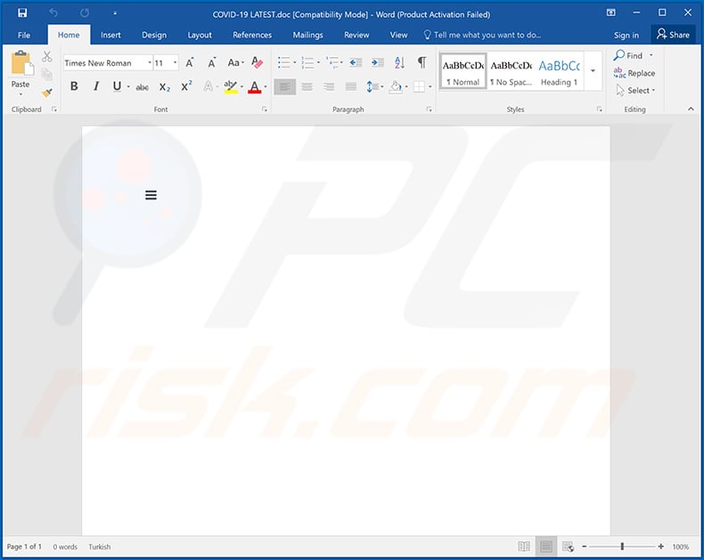Expand the Paste options arrow
Viewport: 704px width, 560px height.
click(20, 94)
